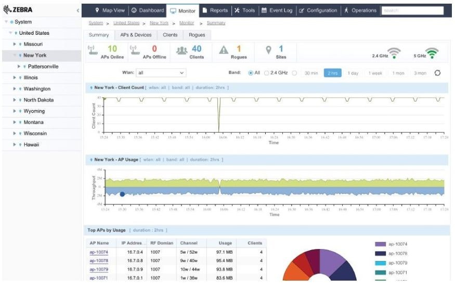
Task: Click the Clients people icon
Action: 182,50
